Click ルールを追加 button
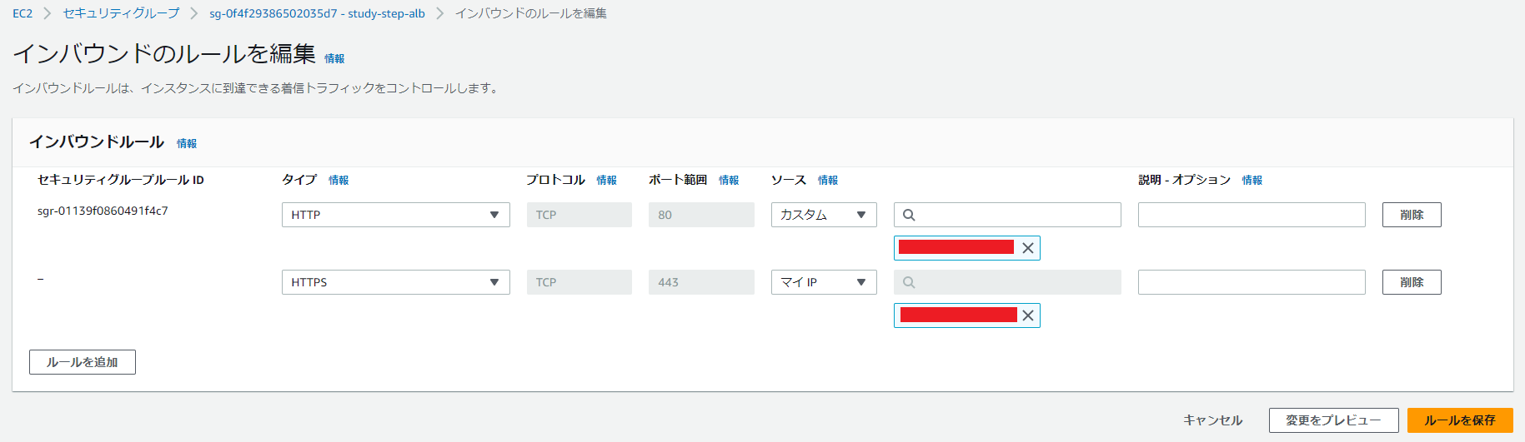The height and width of the screenshot is (442, 1525). point(83,362)
